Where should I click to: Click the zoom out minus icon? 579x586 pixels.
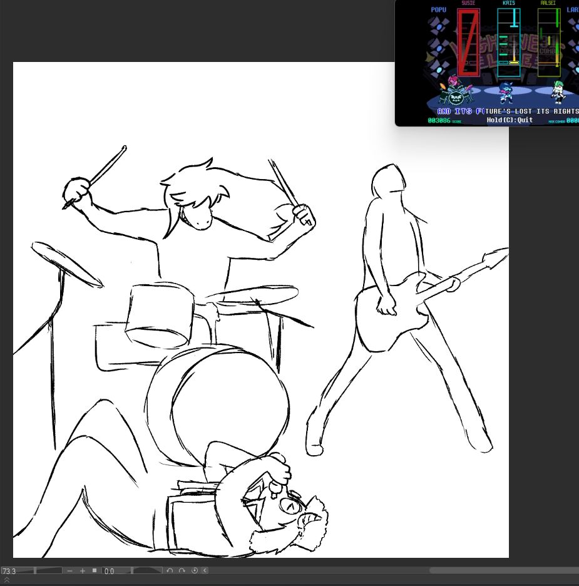pos(69,571)
